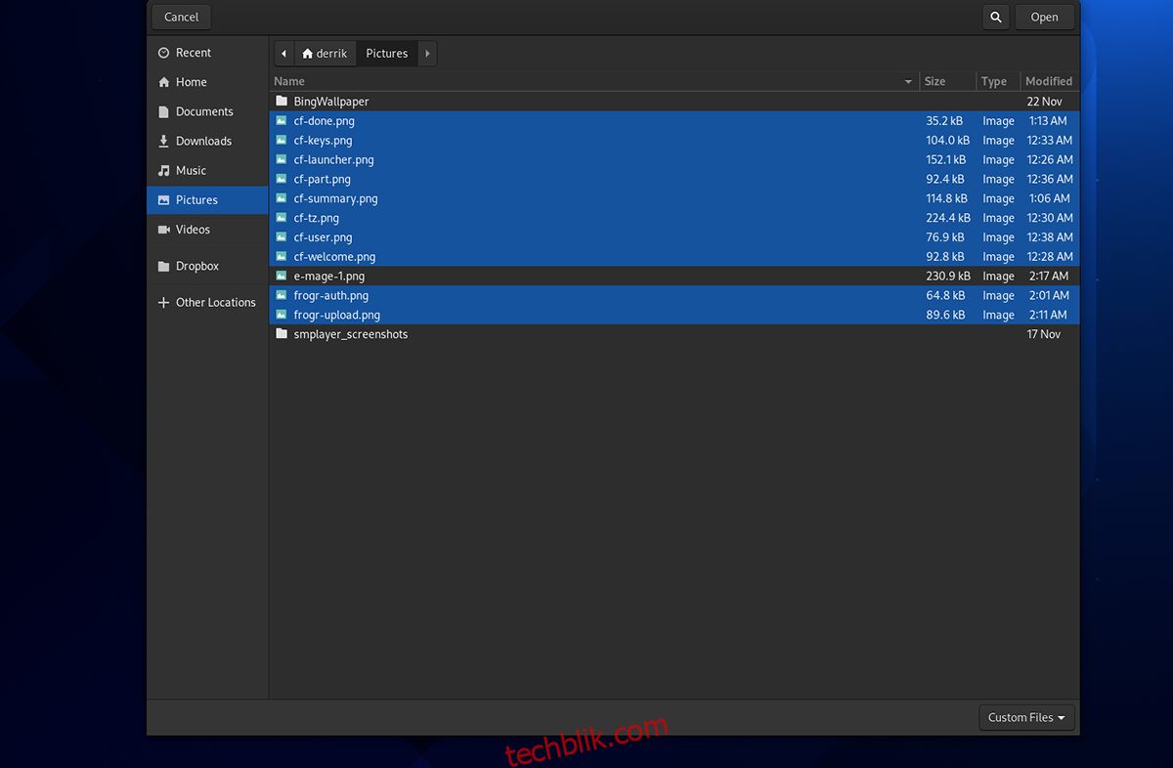The width and height of the screenshot is (1173, 768).
Task: Click the smplayer_screenshots folder icon
Action: coord(282,334)
